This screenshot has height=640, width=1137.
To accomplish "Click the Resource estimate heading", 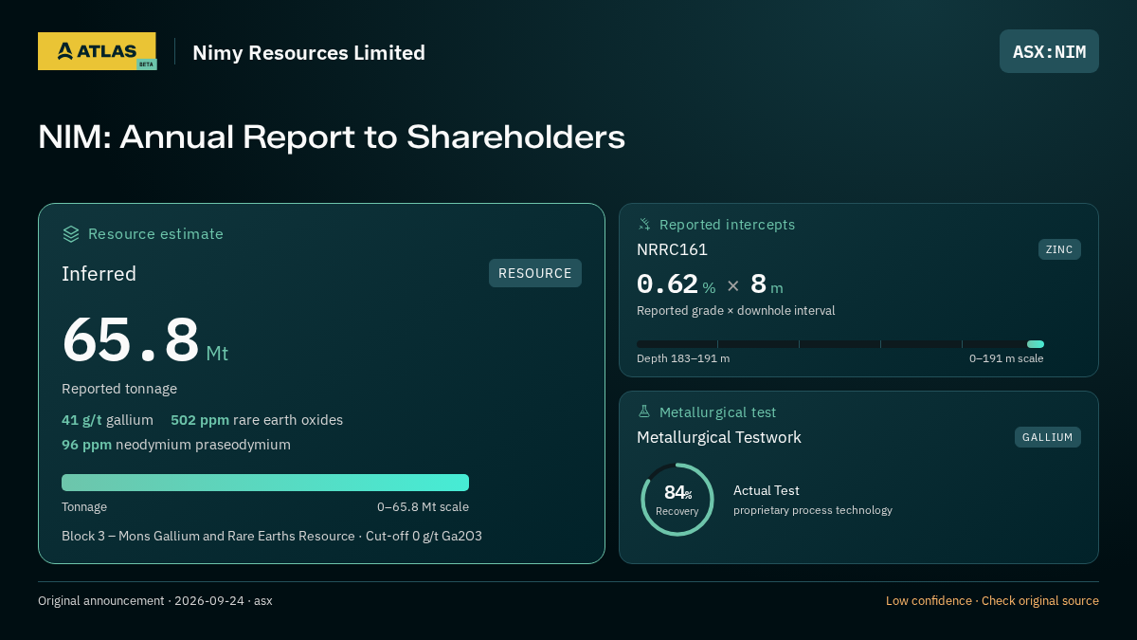I will pyautogui.click(x=155, y=234).
